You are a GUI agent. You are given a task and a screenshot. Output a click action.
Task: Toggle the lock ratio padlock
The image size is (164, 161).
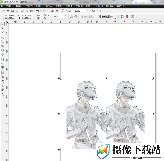[48, 16]
